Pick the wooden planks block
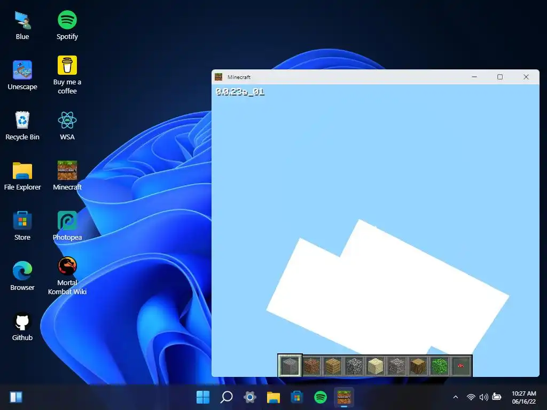This screenshot has width=547, height=410. [x=333, y=366]
